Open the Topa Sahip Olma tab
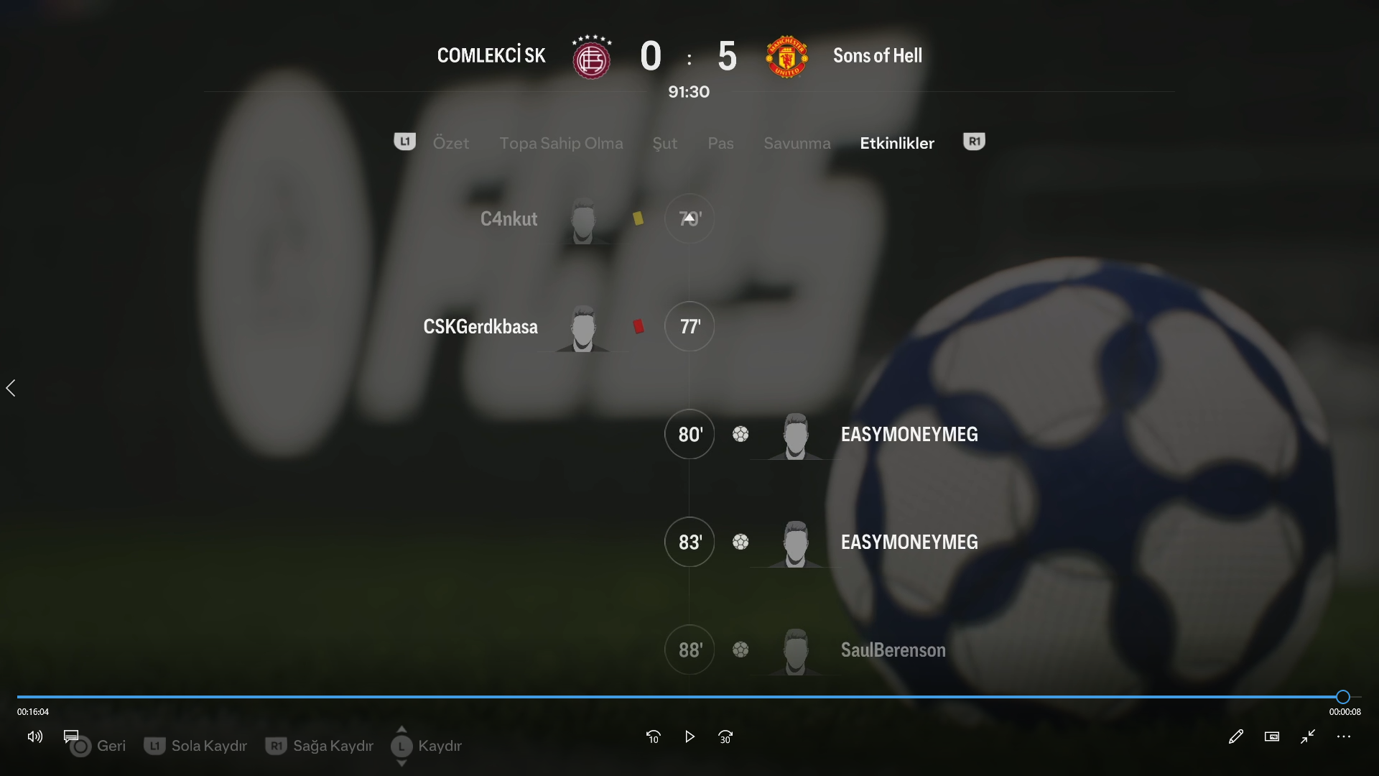Viewport: 1379px width, 776px height. [561, 143]
